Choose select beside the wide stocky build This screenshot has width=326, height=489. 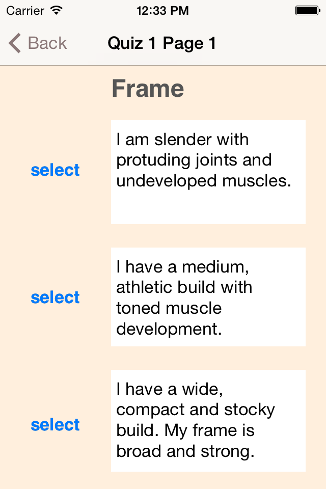[55, 425]
